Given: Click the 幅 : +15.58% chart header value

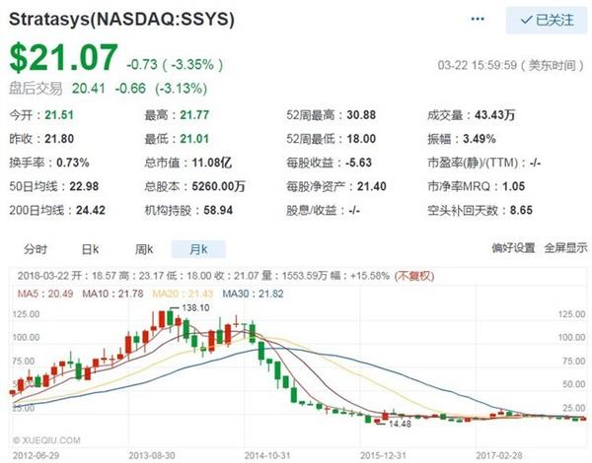Looking at the screenshot, I should [x=360, y=276].
